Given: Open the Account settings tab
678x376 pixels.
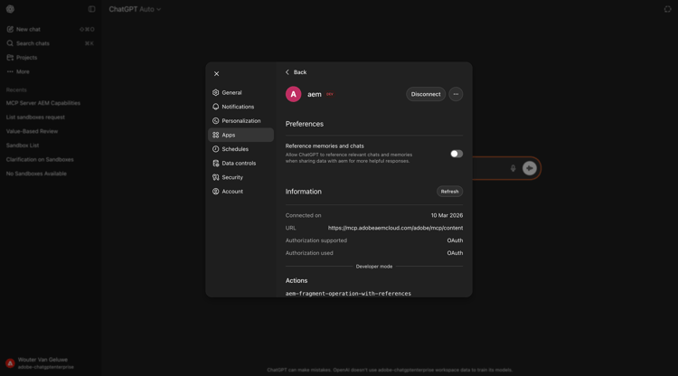Looking at the screenshot, I should (240, 192).
